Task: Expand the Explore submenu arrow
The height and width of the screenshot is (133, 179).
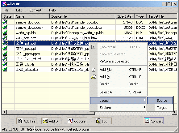Action: click(145, 107)
